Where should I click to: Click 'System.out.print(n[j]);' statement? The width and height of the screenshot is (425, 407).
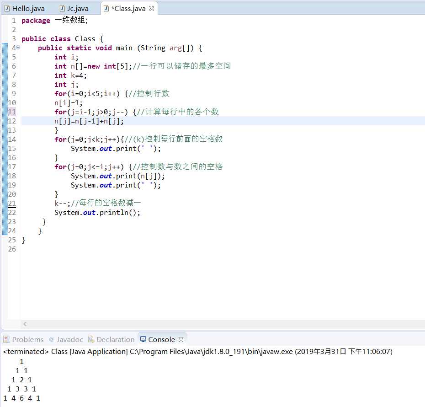tap(118, 176)
